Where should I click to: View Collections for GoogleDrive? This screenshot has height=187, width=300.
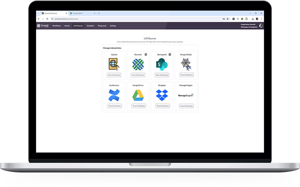click(139, 106)
